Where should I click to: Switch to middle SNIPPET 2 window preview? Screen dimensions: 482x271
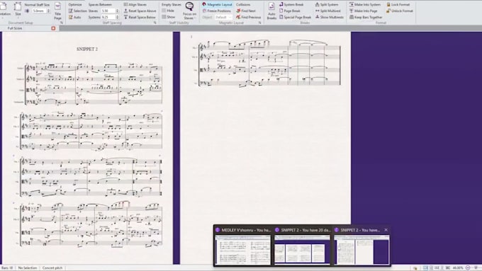tap(302, 246)
